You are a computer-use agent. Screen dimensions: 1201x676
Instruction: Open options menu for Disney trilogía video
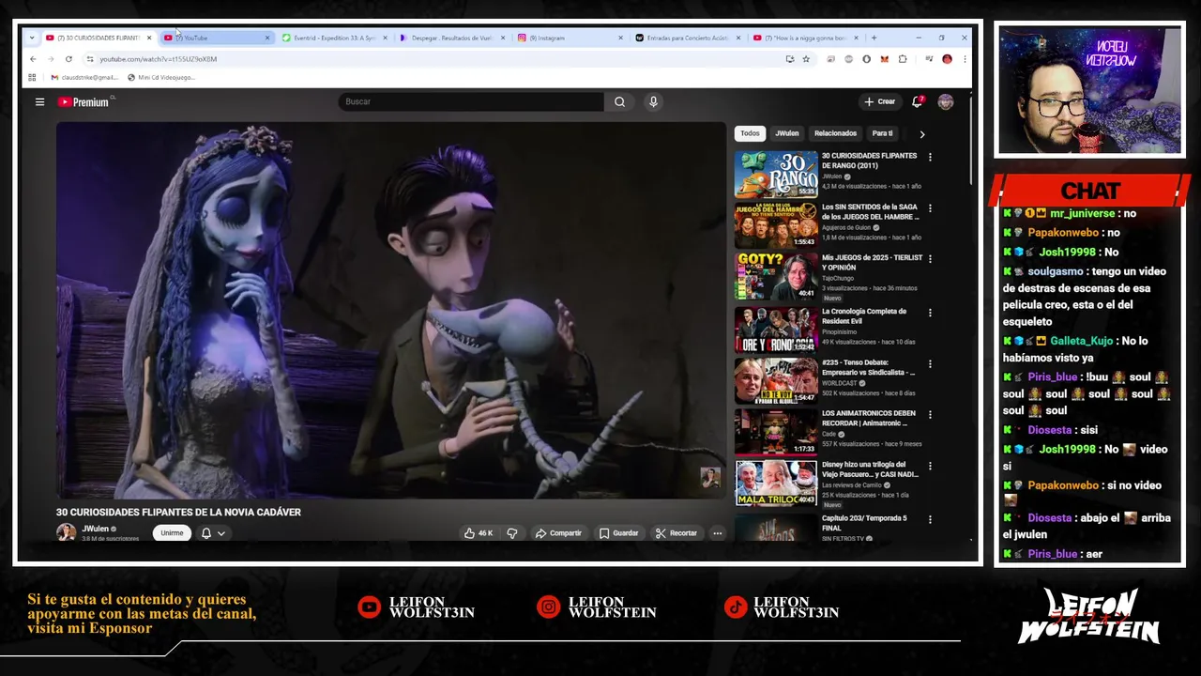tap(930, 466)
